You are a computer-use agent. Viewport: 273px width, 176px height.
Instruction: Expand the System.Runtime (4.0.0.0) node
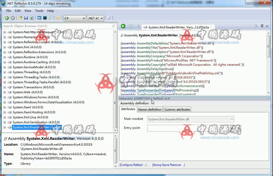click(5, 57)
